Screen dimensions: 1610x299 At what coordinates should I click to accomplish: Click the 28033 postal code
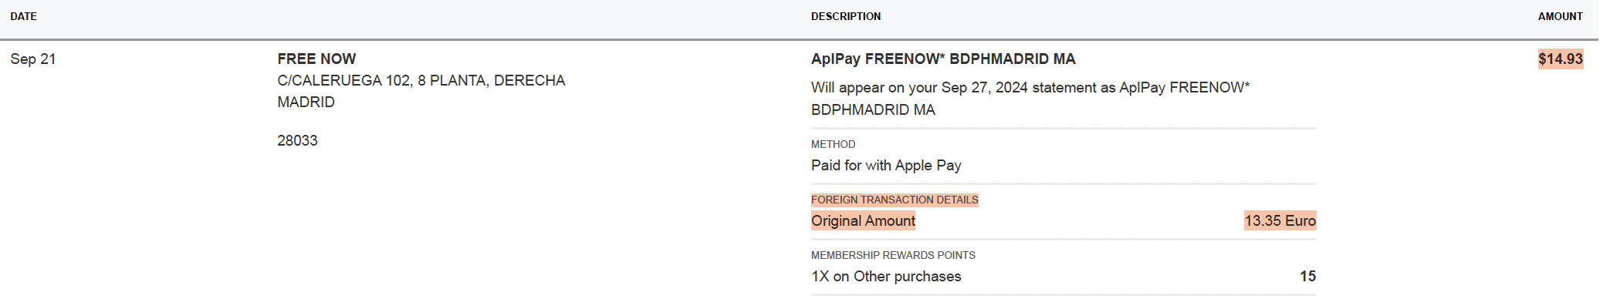[297, 141]
